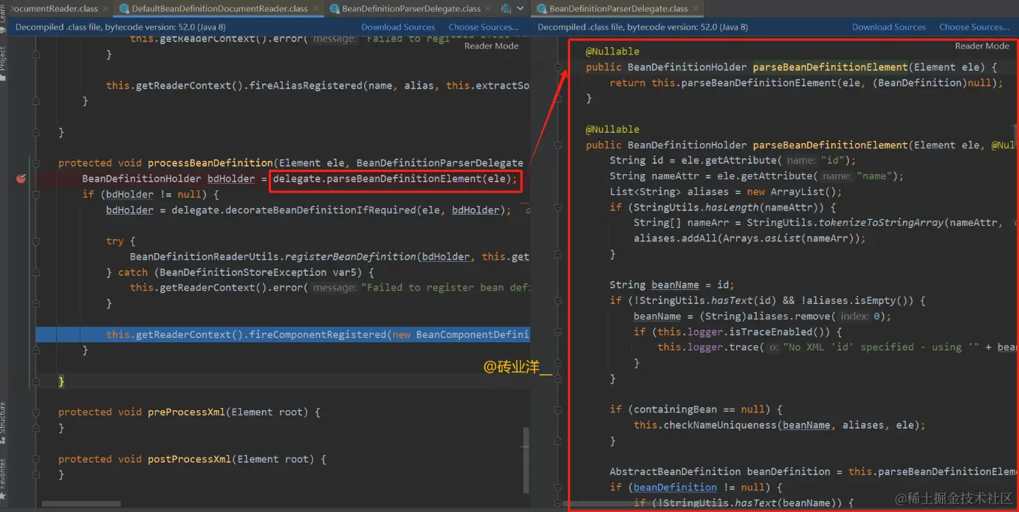Collapse the if StringUtils.hasLength(nameAttr) block

[x=559, y=207]
